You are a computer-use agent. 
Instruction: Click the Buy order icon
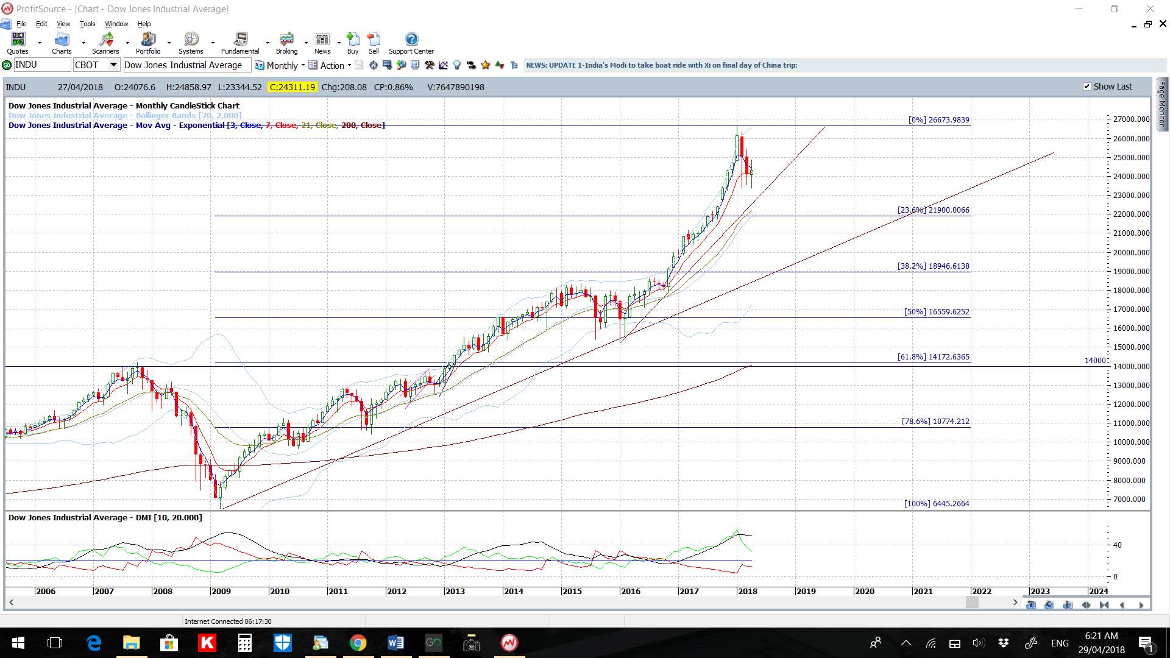353,43
